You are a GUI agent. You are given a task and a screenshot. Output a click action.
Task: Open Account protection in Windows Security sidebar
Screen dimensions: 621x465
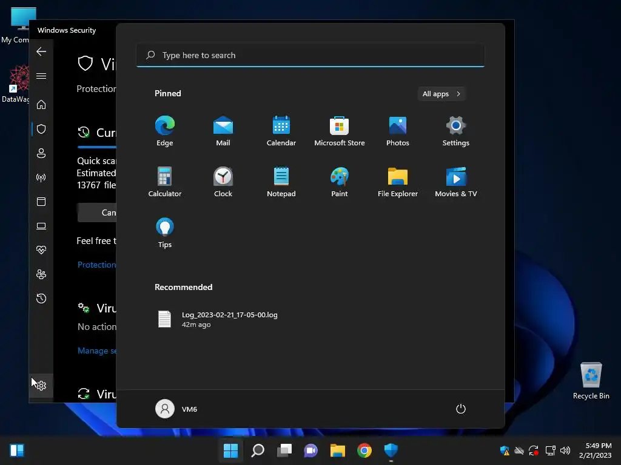tap(41, 153)
